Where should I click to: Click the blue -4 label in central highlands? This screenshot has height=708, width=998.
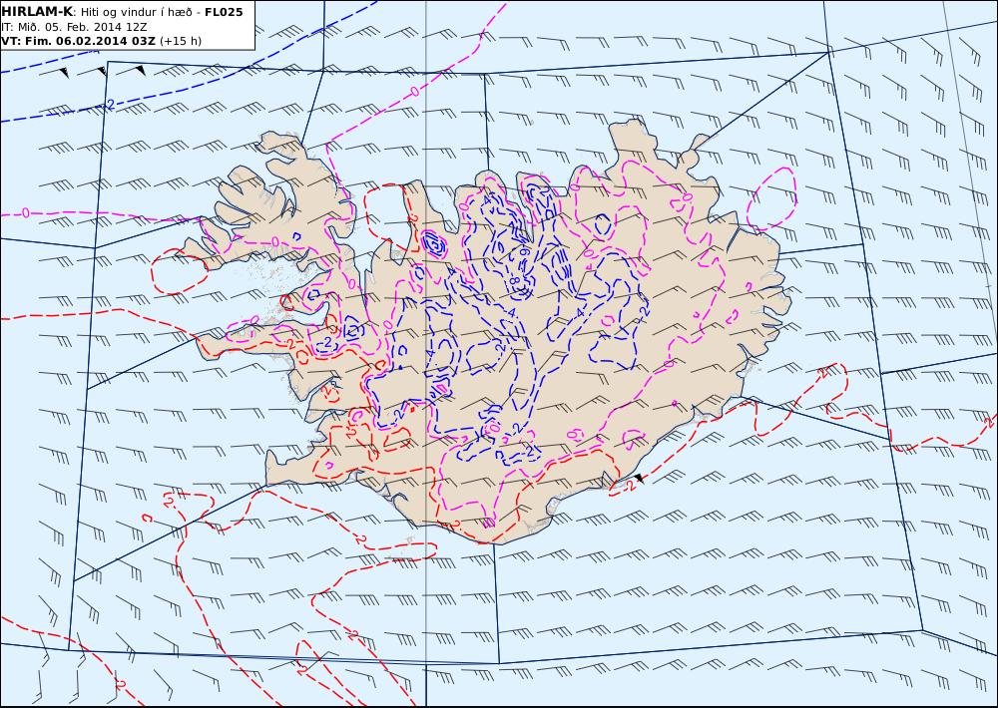click(511, 312)
